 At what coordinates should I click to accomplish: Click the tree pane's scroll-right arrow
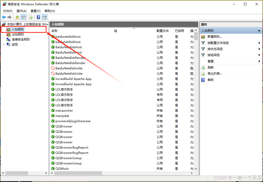point(46,173)
